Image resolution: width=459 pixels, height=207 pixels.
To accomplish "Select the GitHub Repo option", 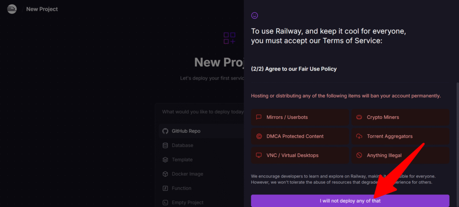I will click(201, 131).
